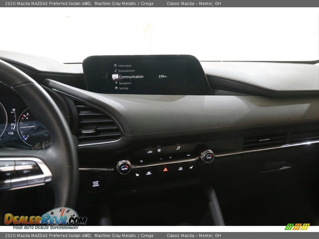The image size is (319, 239).
Task: Tap the Navigation arrow icon
Action: point(116,83)
